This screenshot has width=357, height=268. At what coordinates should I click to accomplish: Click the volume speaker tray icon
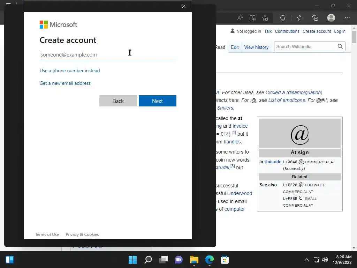325,260
